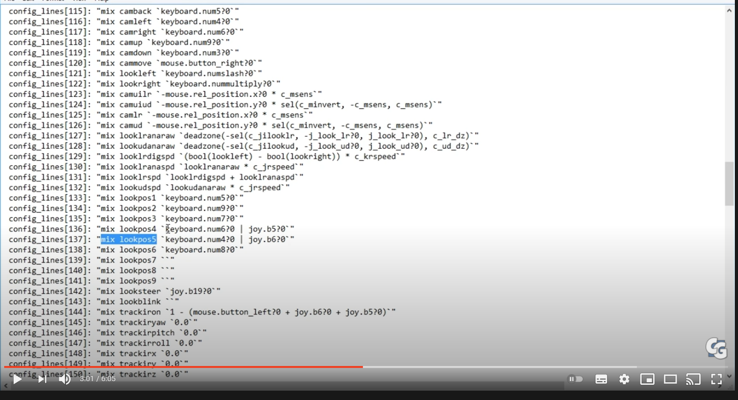Click line 120 "mix cammove" entry
This screenshot has height=400, width=738.
point(135,63)
